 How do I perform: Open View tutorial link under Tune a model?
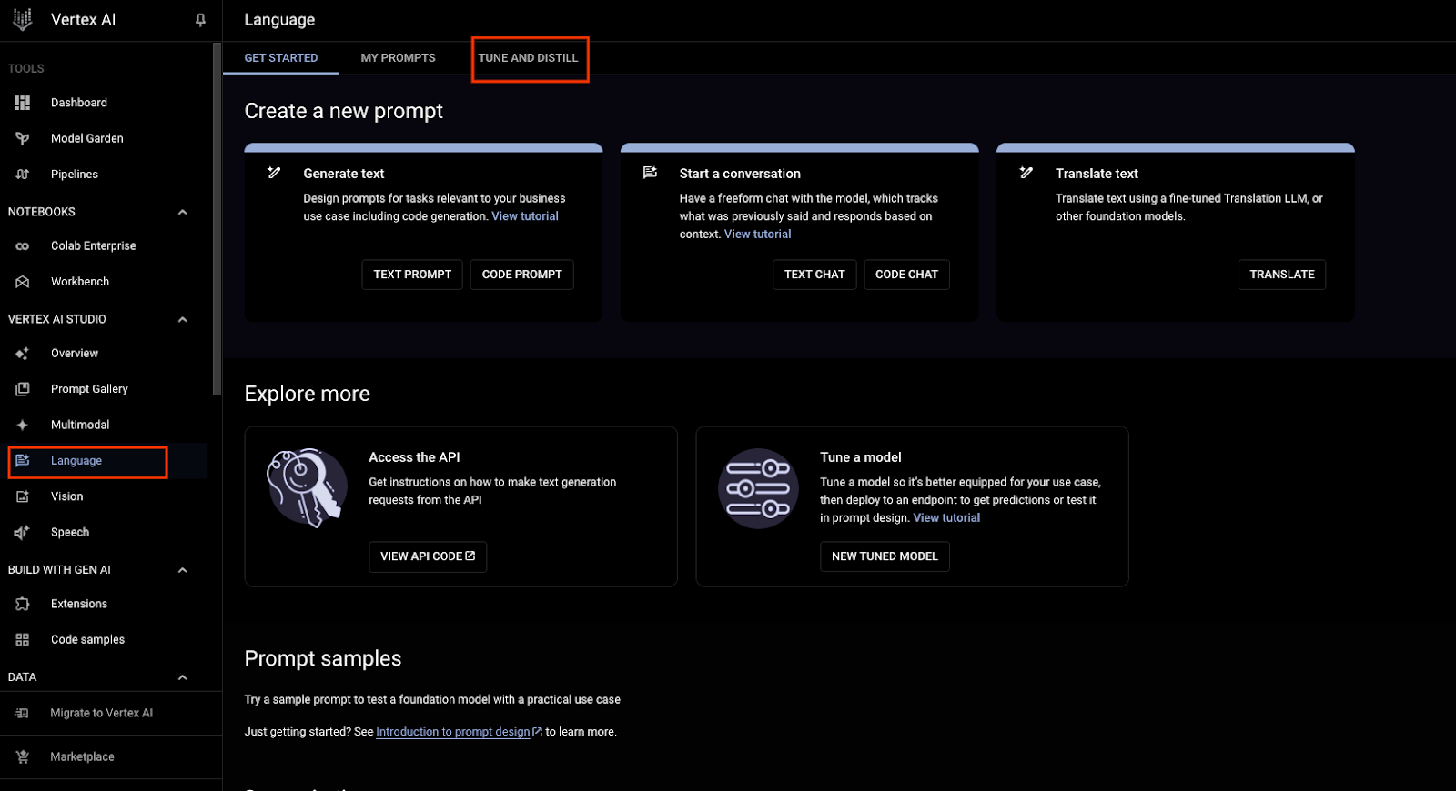(x=946, y=518)
